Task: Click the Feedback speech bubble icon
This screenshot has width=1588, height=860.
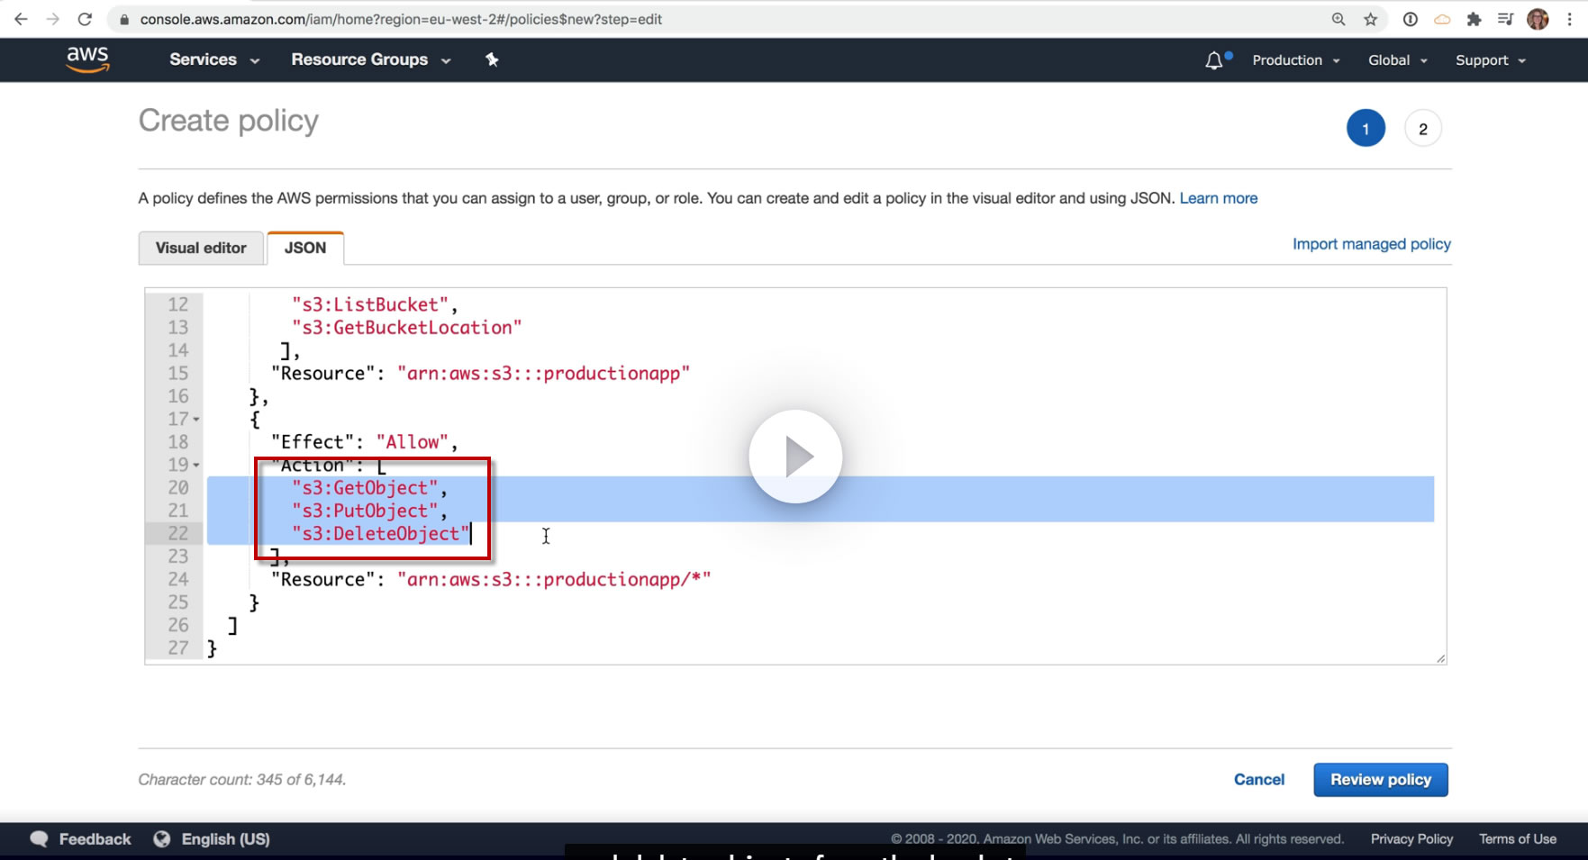Action: click(39, 838)
